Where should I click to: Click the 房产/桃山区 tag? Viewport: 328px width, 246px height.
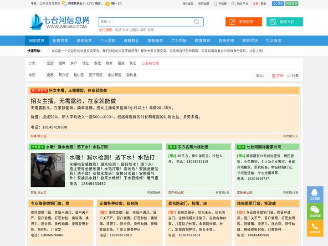pos(176,193)
